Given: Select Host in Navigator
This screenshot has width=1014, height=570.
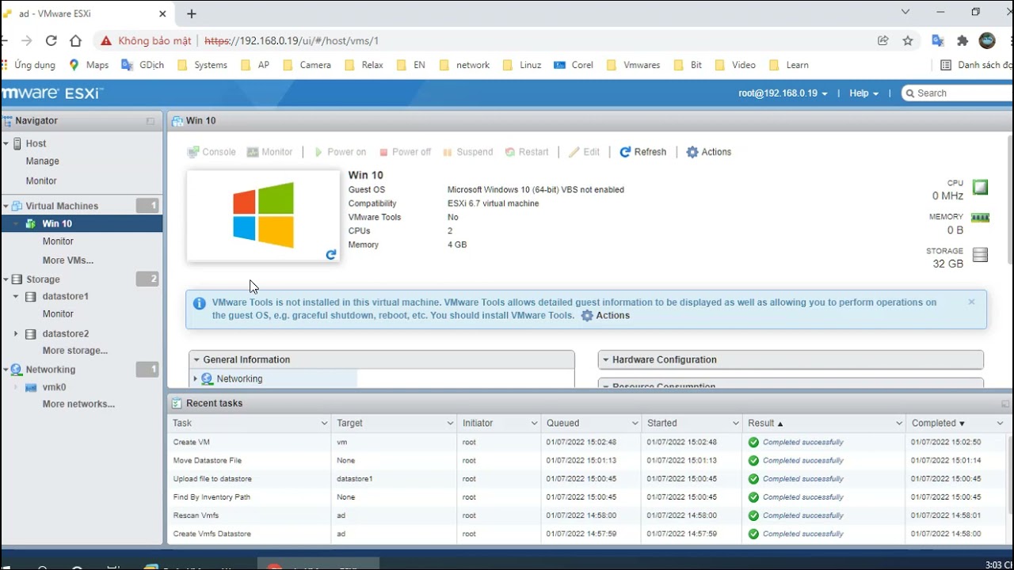Looking at the screenshot, I should coord(36,143).
